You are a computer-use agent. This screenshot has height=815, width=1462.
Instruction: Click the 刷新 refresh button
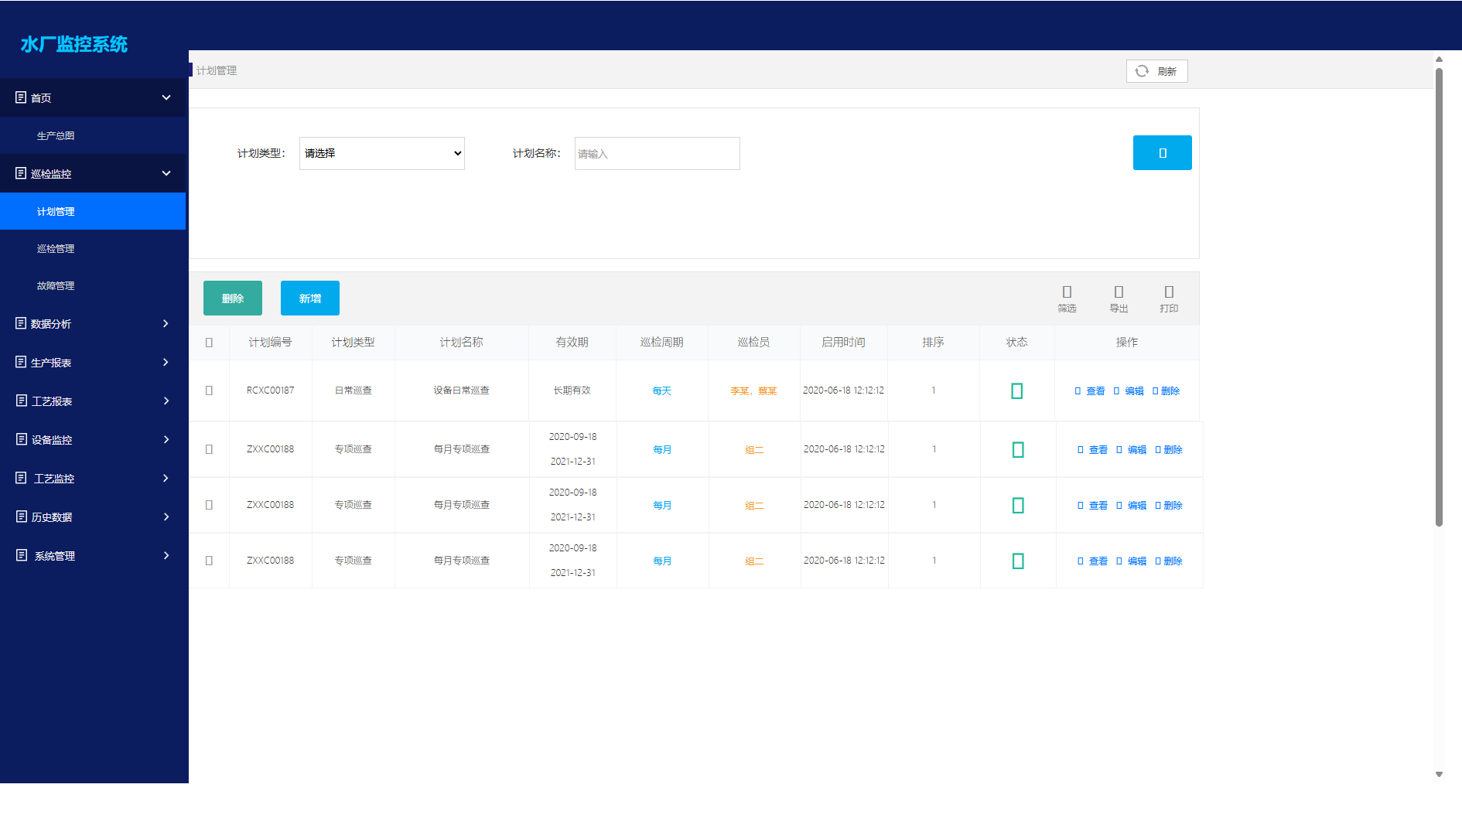click(1156, 71)
